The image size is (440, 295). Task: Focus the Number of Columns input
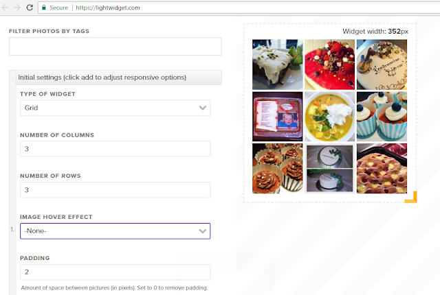pos(115,149)
